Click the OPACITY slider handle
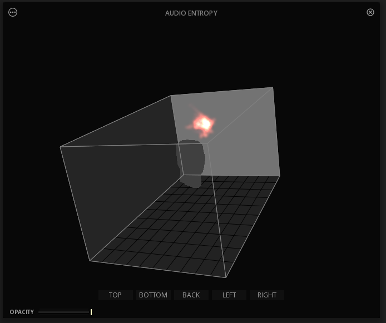This screenshot has height=323, width=386. point(91,312)
